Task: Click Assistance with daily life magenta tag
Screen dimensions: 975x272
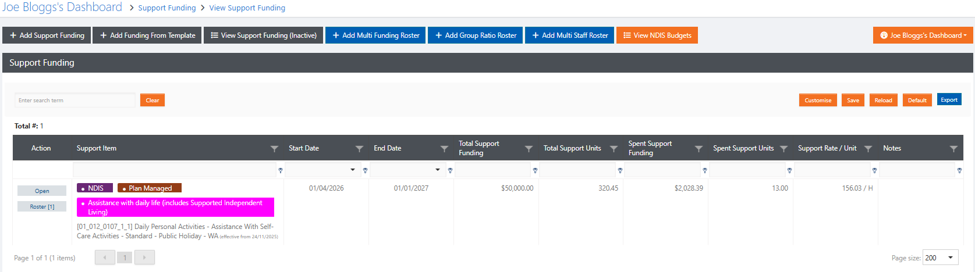Action: 175,207
